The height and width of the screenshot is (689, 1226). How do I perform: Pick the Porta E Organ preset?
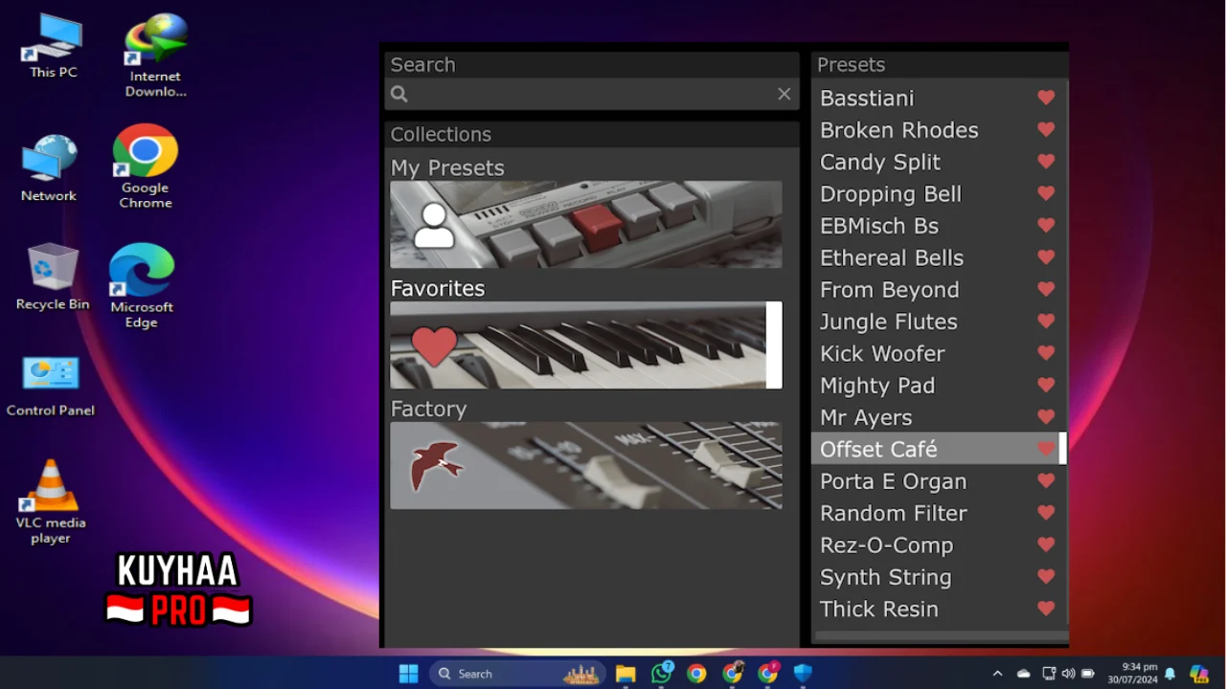pos(894,481)
